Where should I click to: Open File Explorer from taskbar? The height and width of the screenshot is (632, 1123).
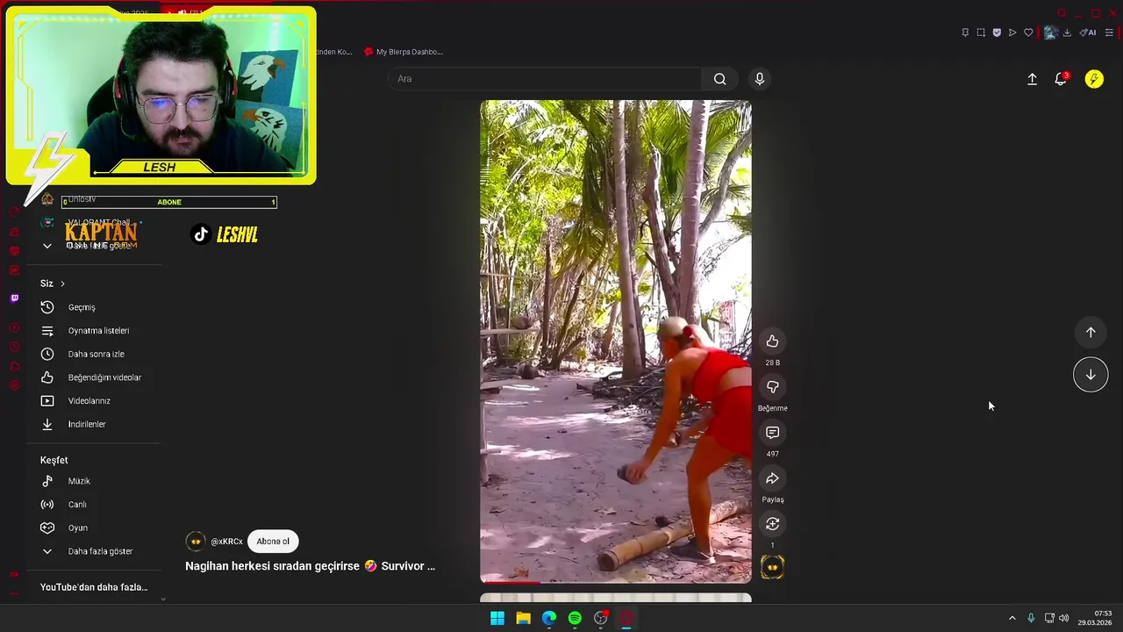[x=523, y=618]
